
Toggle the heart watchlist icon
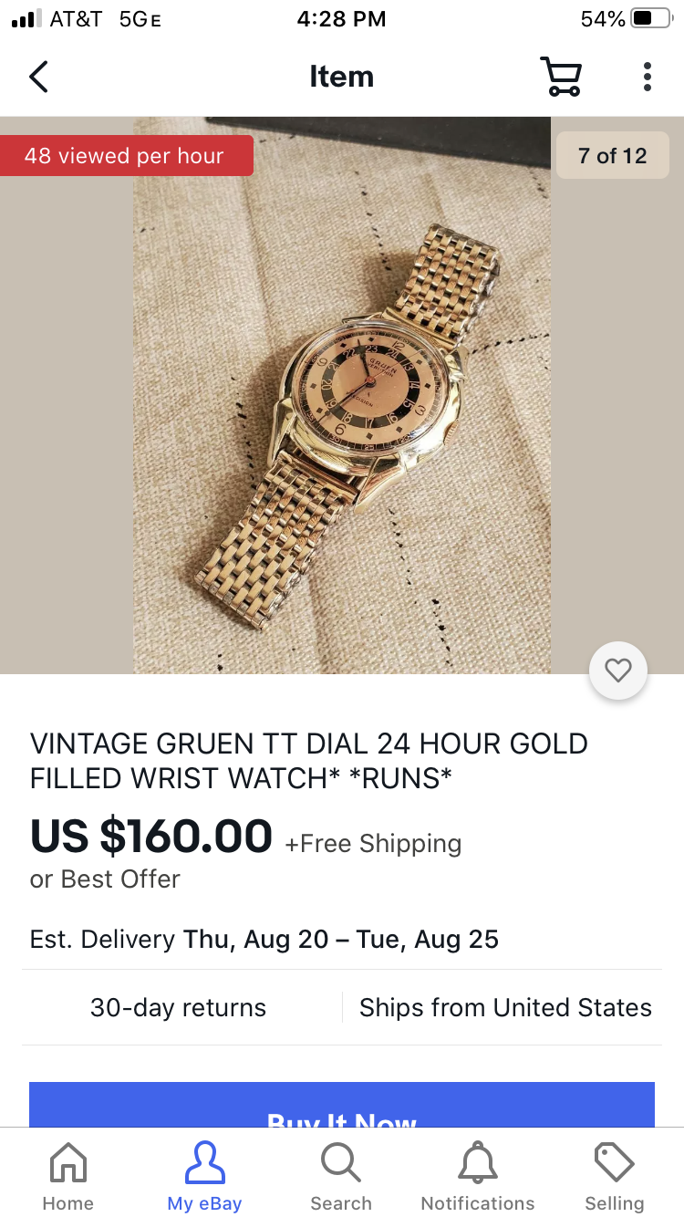(618, 671)
